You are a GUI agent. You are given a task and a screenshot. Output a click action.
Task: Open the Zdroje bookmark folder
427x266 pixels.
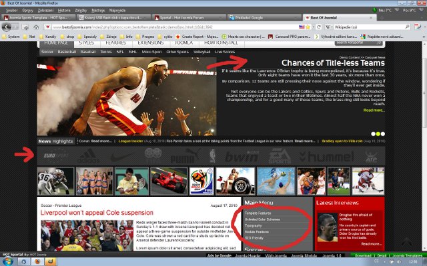108,37
